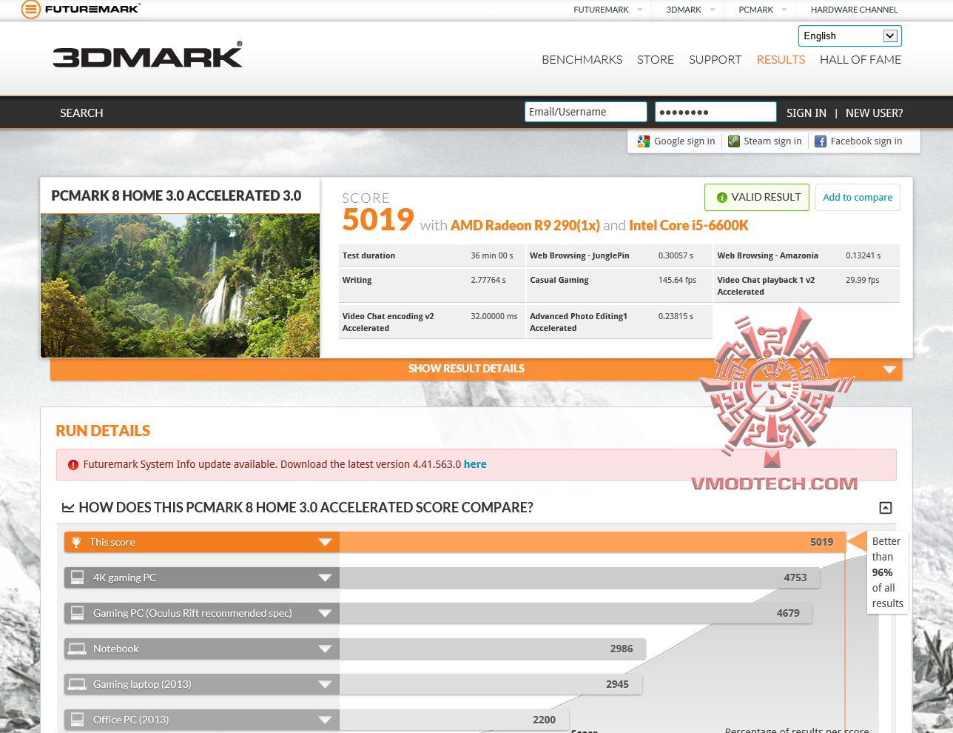Expand the PCMARK top menu arrow
953x733 pixels.
pyautogui.click(x=784, y=10)
